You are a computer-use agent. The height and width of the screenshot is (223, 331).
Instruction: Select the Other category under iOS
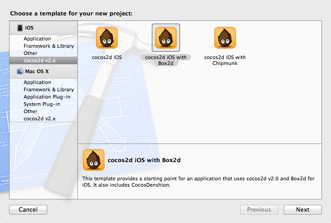pos(30,53)
